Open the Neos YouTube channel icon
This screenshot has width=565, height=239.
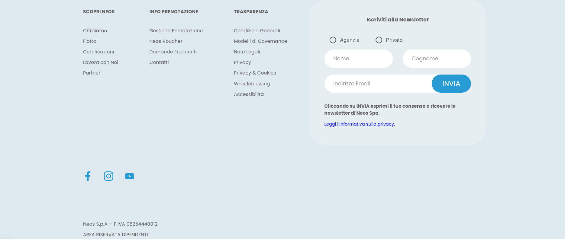tap(130, 176)
